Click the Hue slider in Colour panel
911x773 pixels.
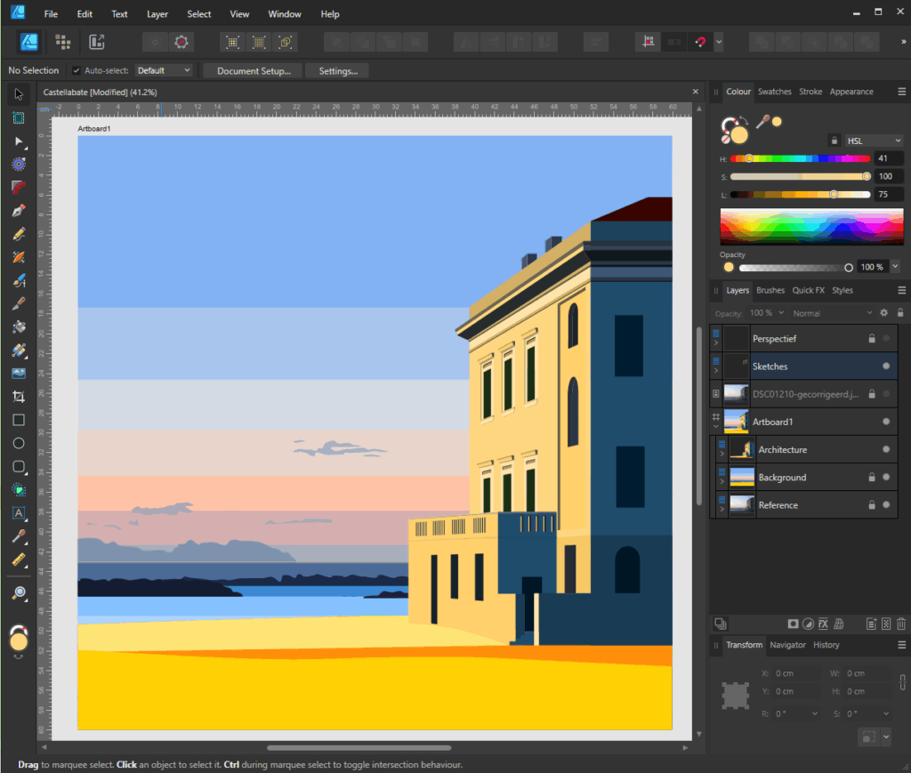tap(800, 158)
